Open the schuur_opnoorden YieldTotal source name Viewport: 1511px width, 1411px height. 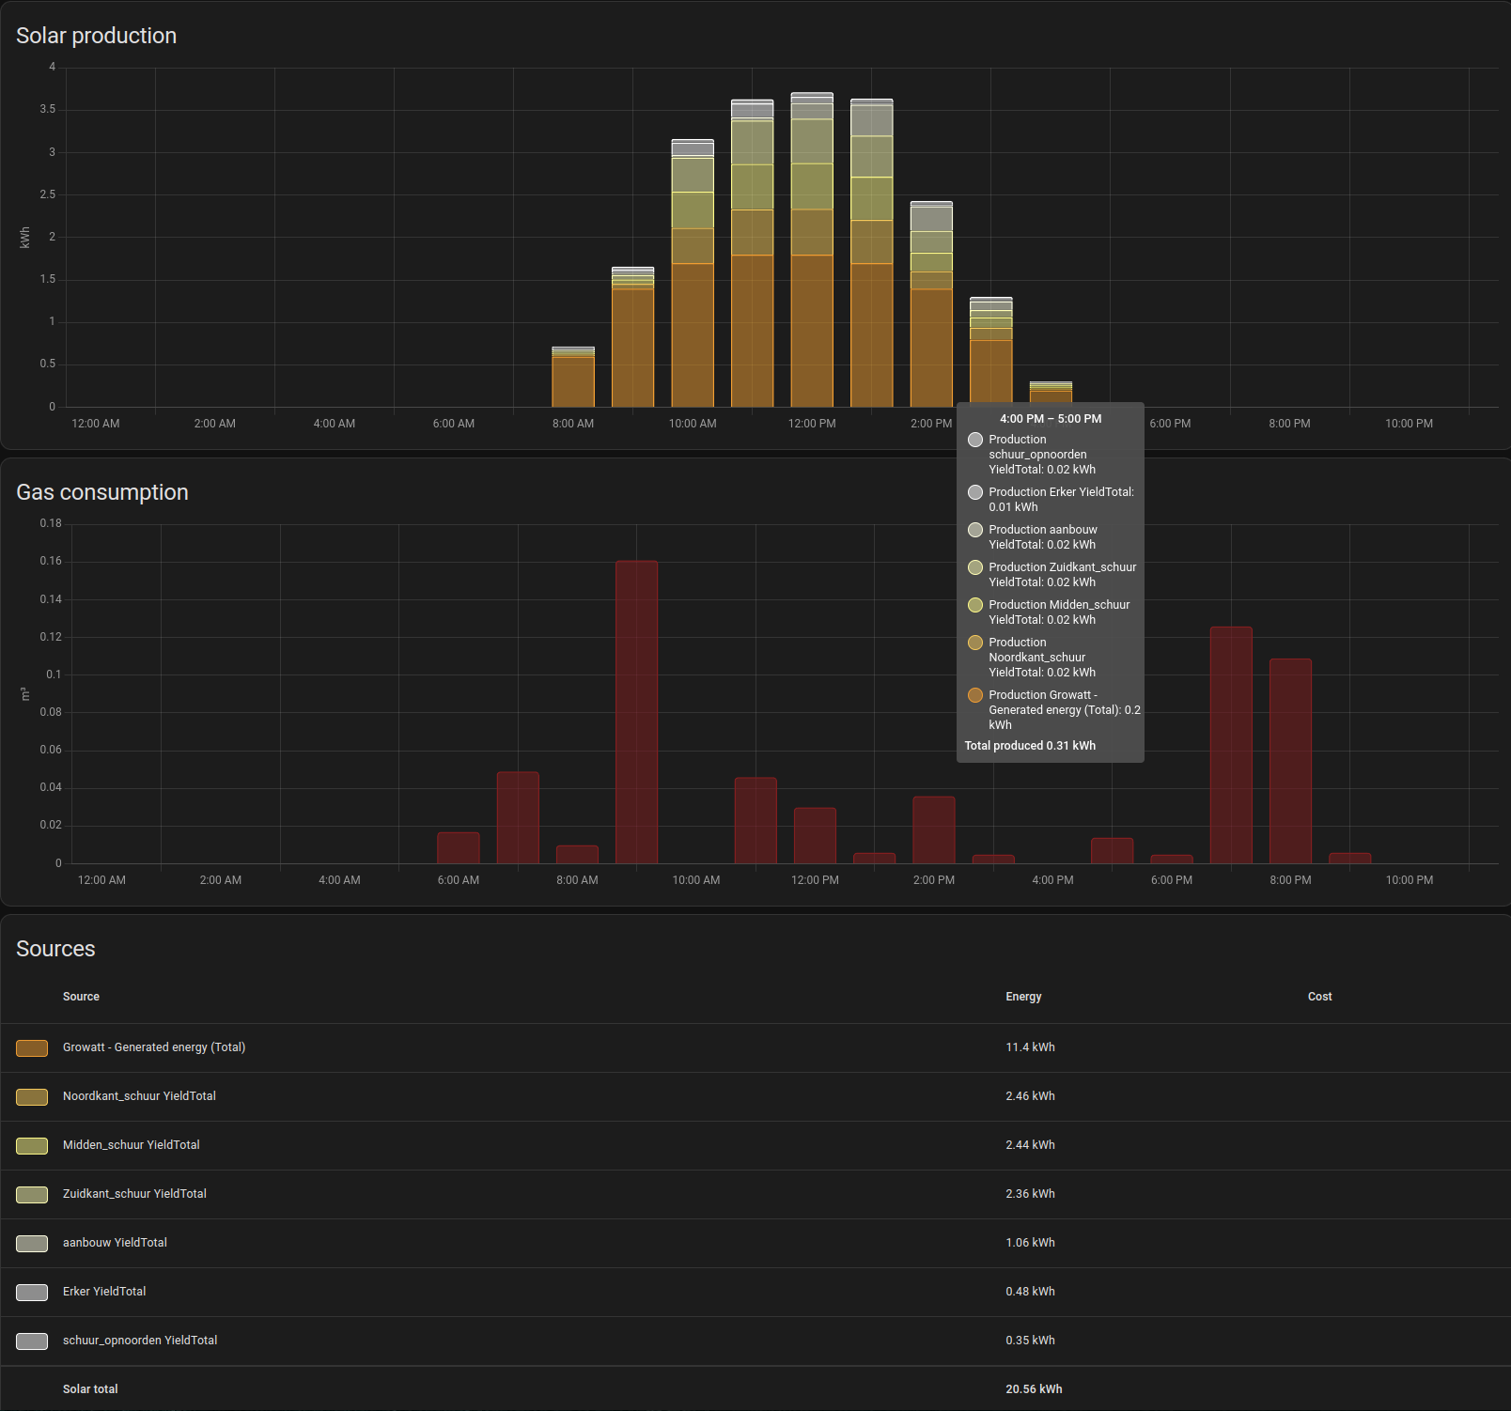point(140,1341)
